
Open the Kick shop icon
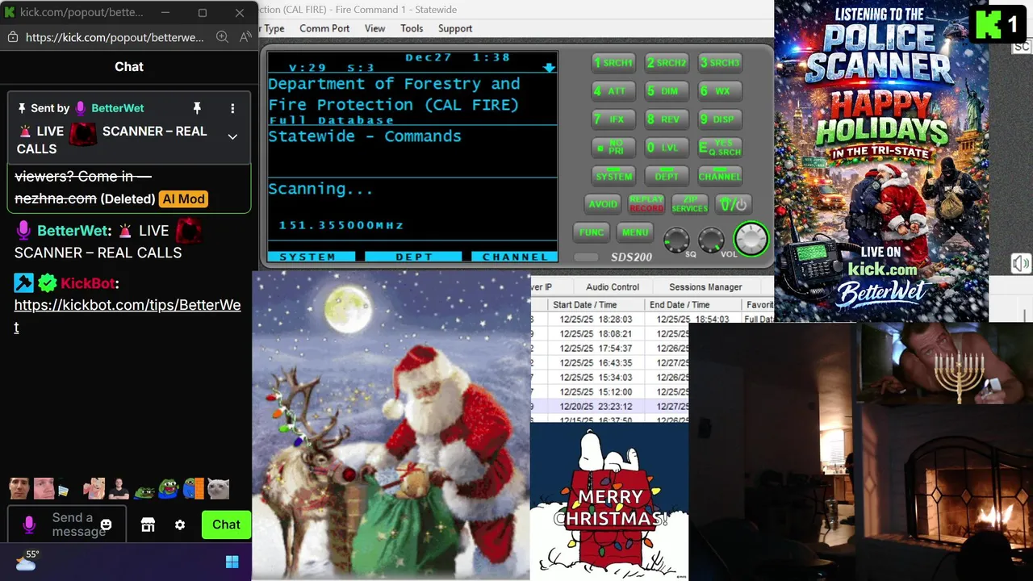tap(148, 525)
